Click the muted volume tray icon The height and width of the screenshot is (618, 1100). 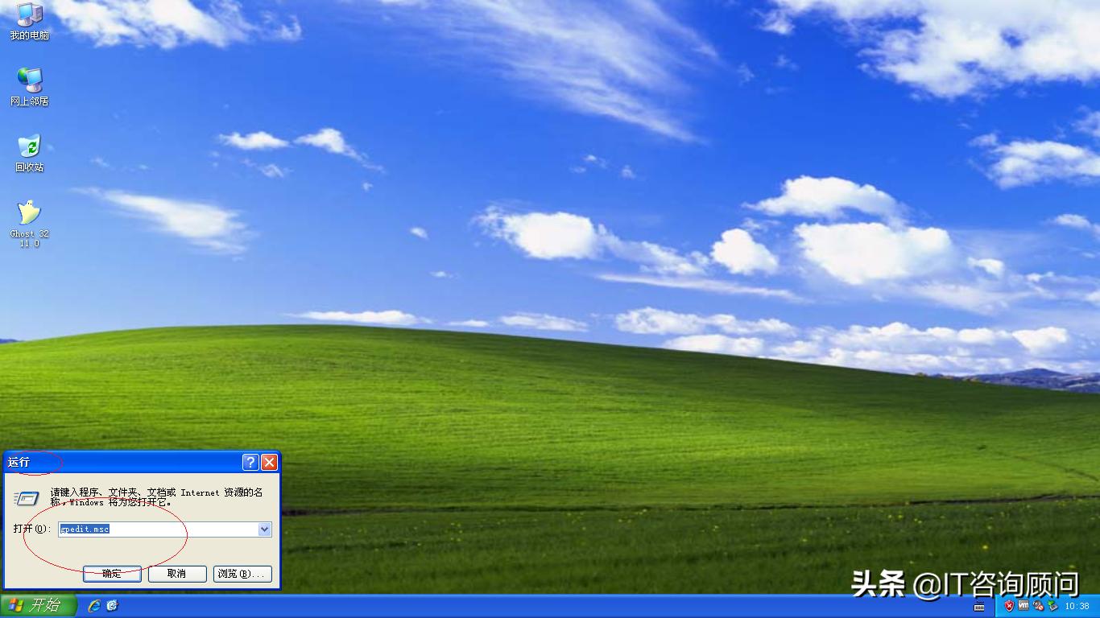1038,606
